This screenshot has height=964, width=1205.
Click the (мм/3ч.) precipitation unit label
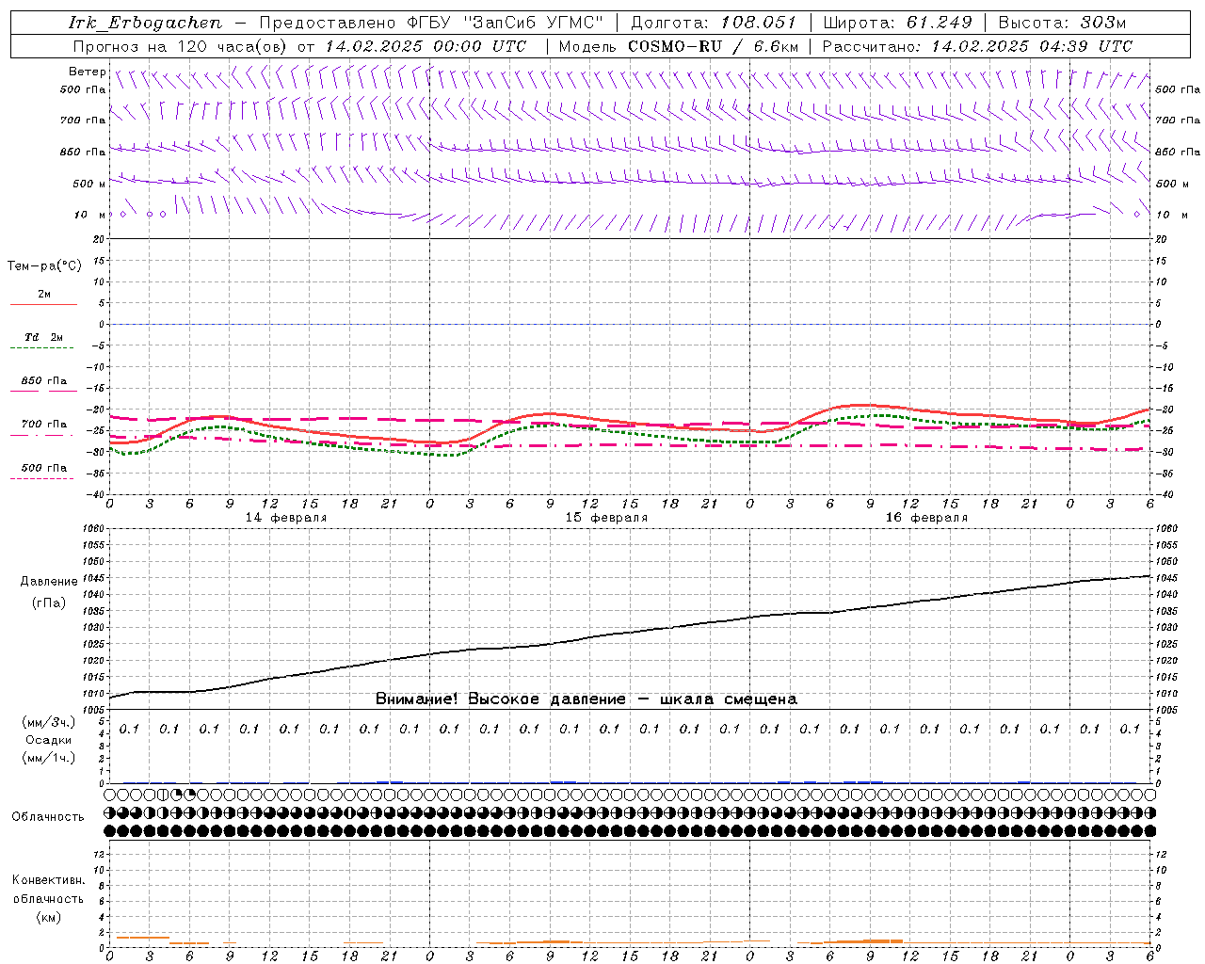coord(49,722)
